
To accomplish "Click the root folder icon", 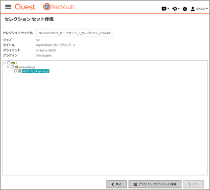I will tap(13, 63).
